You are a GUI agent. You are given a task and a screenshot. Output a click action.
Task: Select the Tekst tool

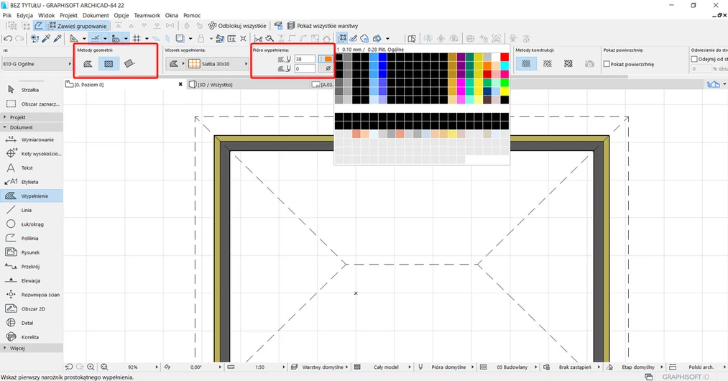point(32,167)
